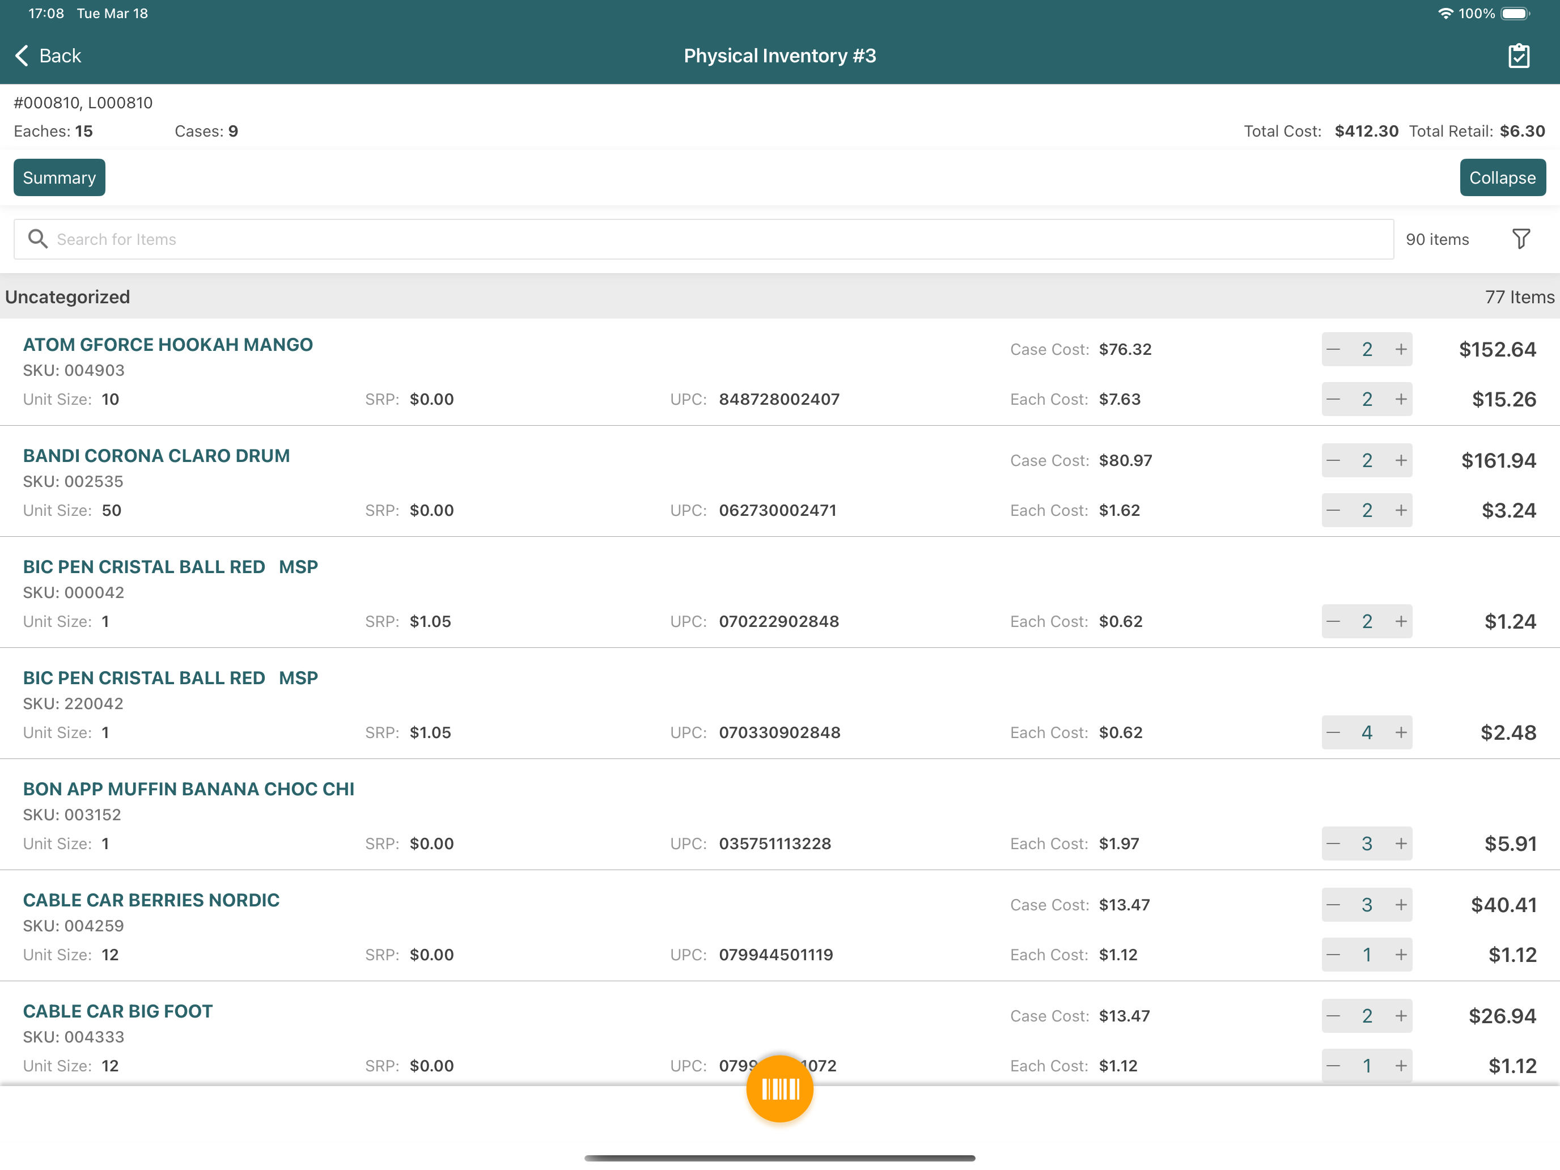Open CABLE CAR BERRIES NORDIC item
1560x1170 pixels.
[151, 900]
